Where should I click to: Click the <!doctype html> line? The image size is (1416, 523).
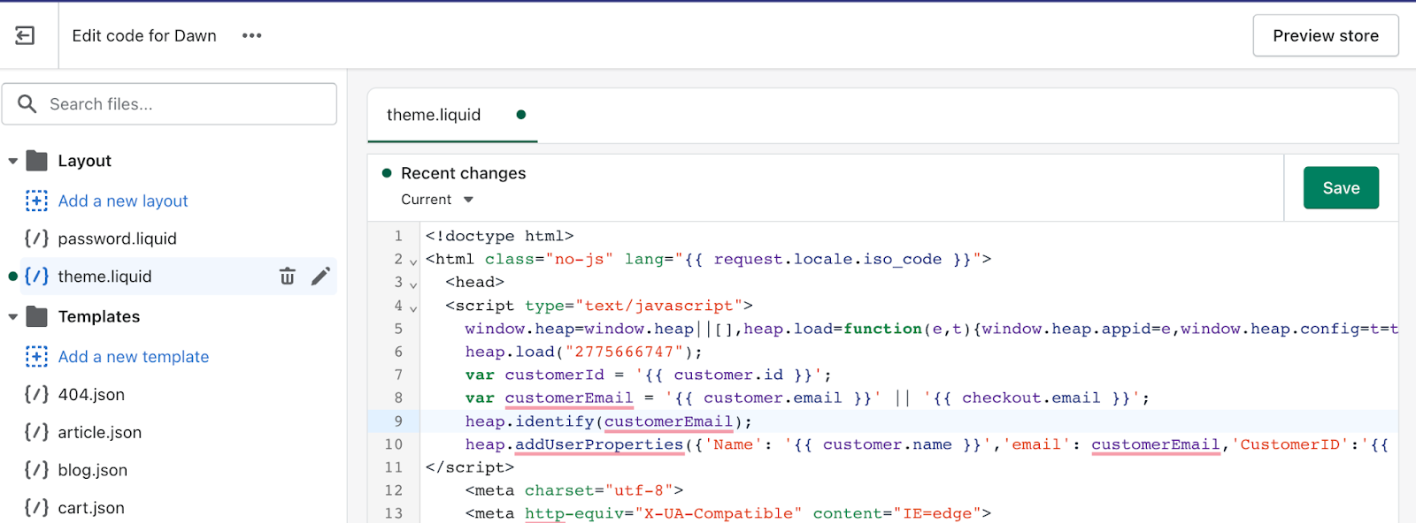point(499,236)
